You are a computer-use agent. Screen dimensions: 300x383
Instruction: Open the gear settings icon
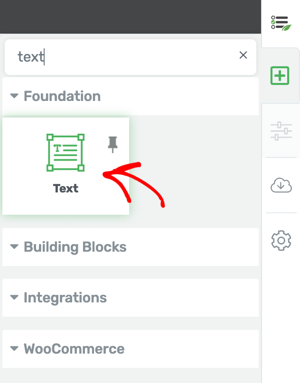coord(281,240)
